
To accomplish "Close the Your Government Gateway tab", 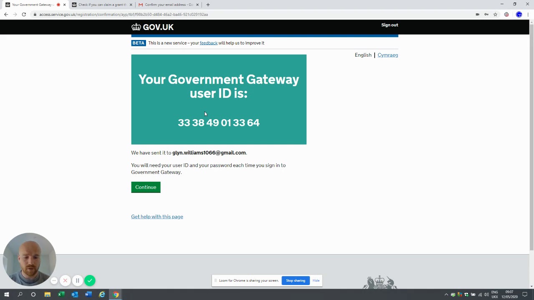I will pos(64,5).
